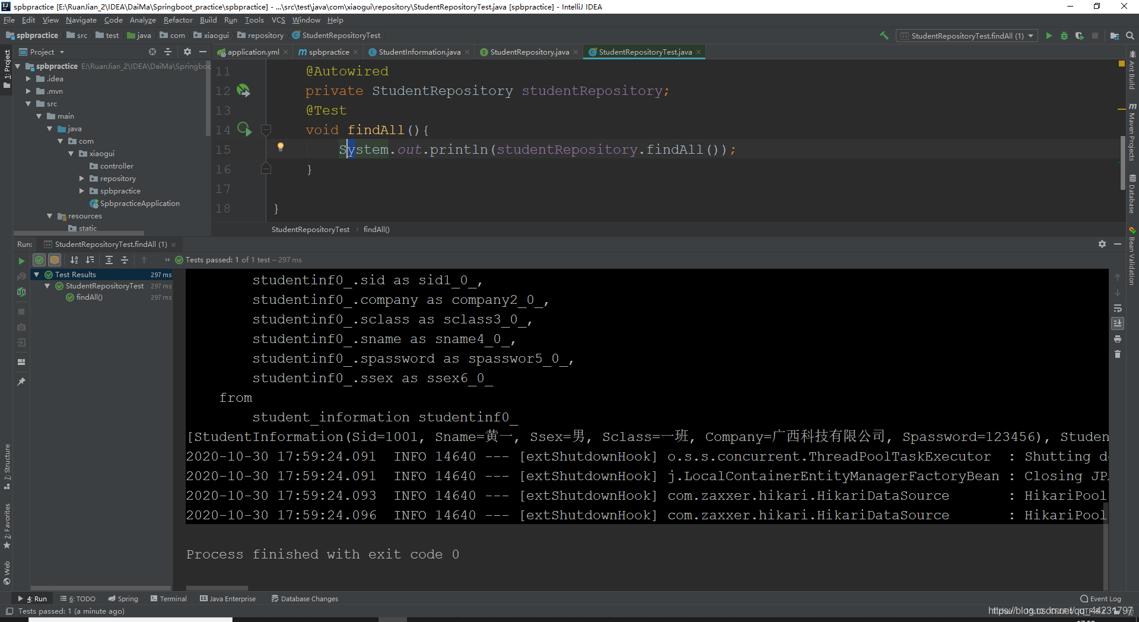Click Run with Coverage shield icon

point(1079,36)
